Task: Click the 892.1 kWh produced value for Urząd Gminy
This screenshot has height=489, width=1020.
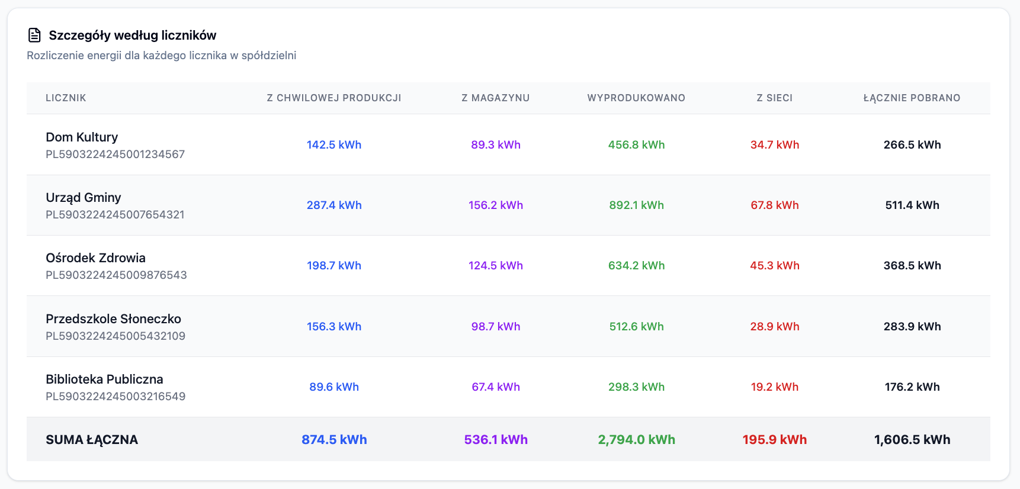Action: (636, 205)
